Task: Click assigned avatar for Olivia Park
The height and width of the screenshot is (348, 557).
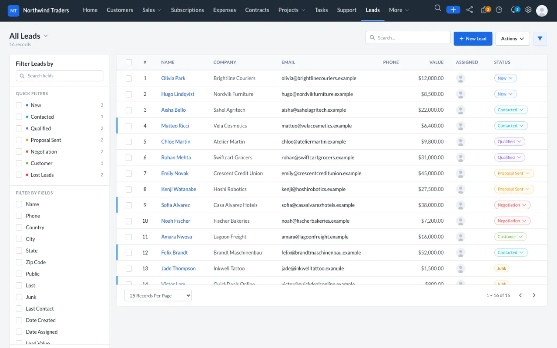Action: pyautogui.click(x=460, y=78)
